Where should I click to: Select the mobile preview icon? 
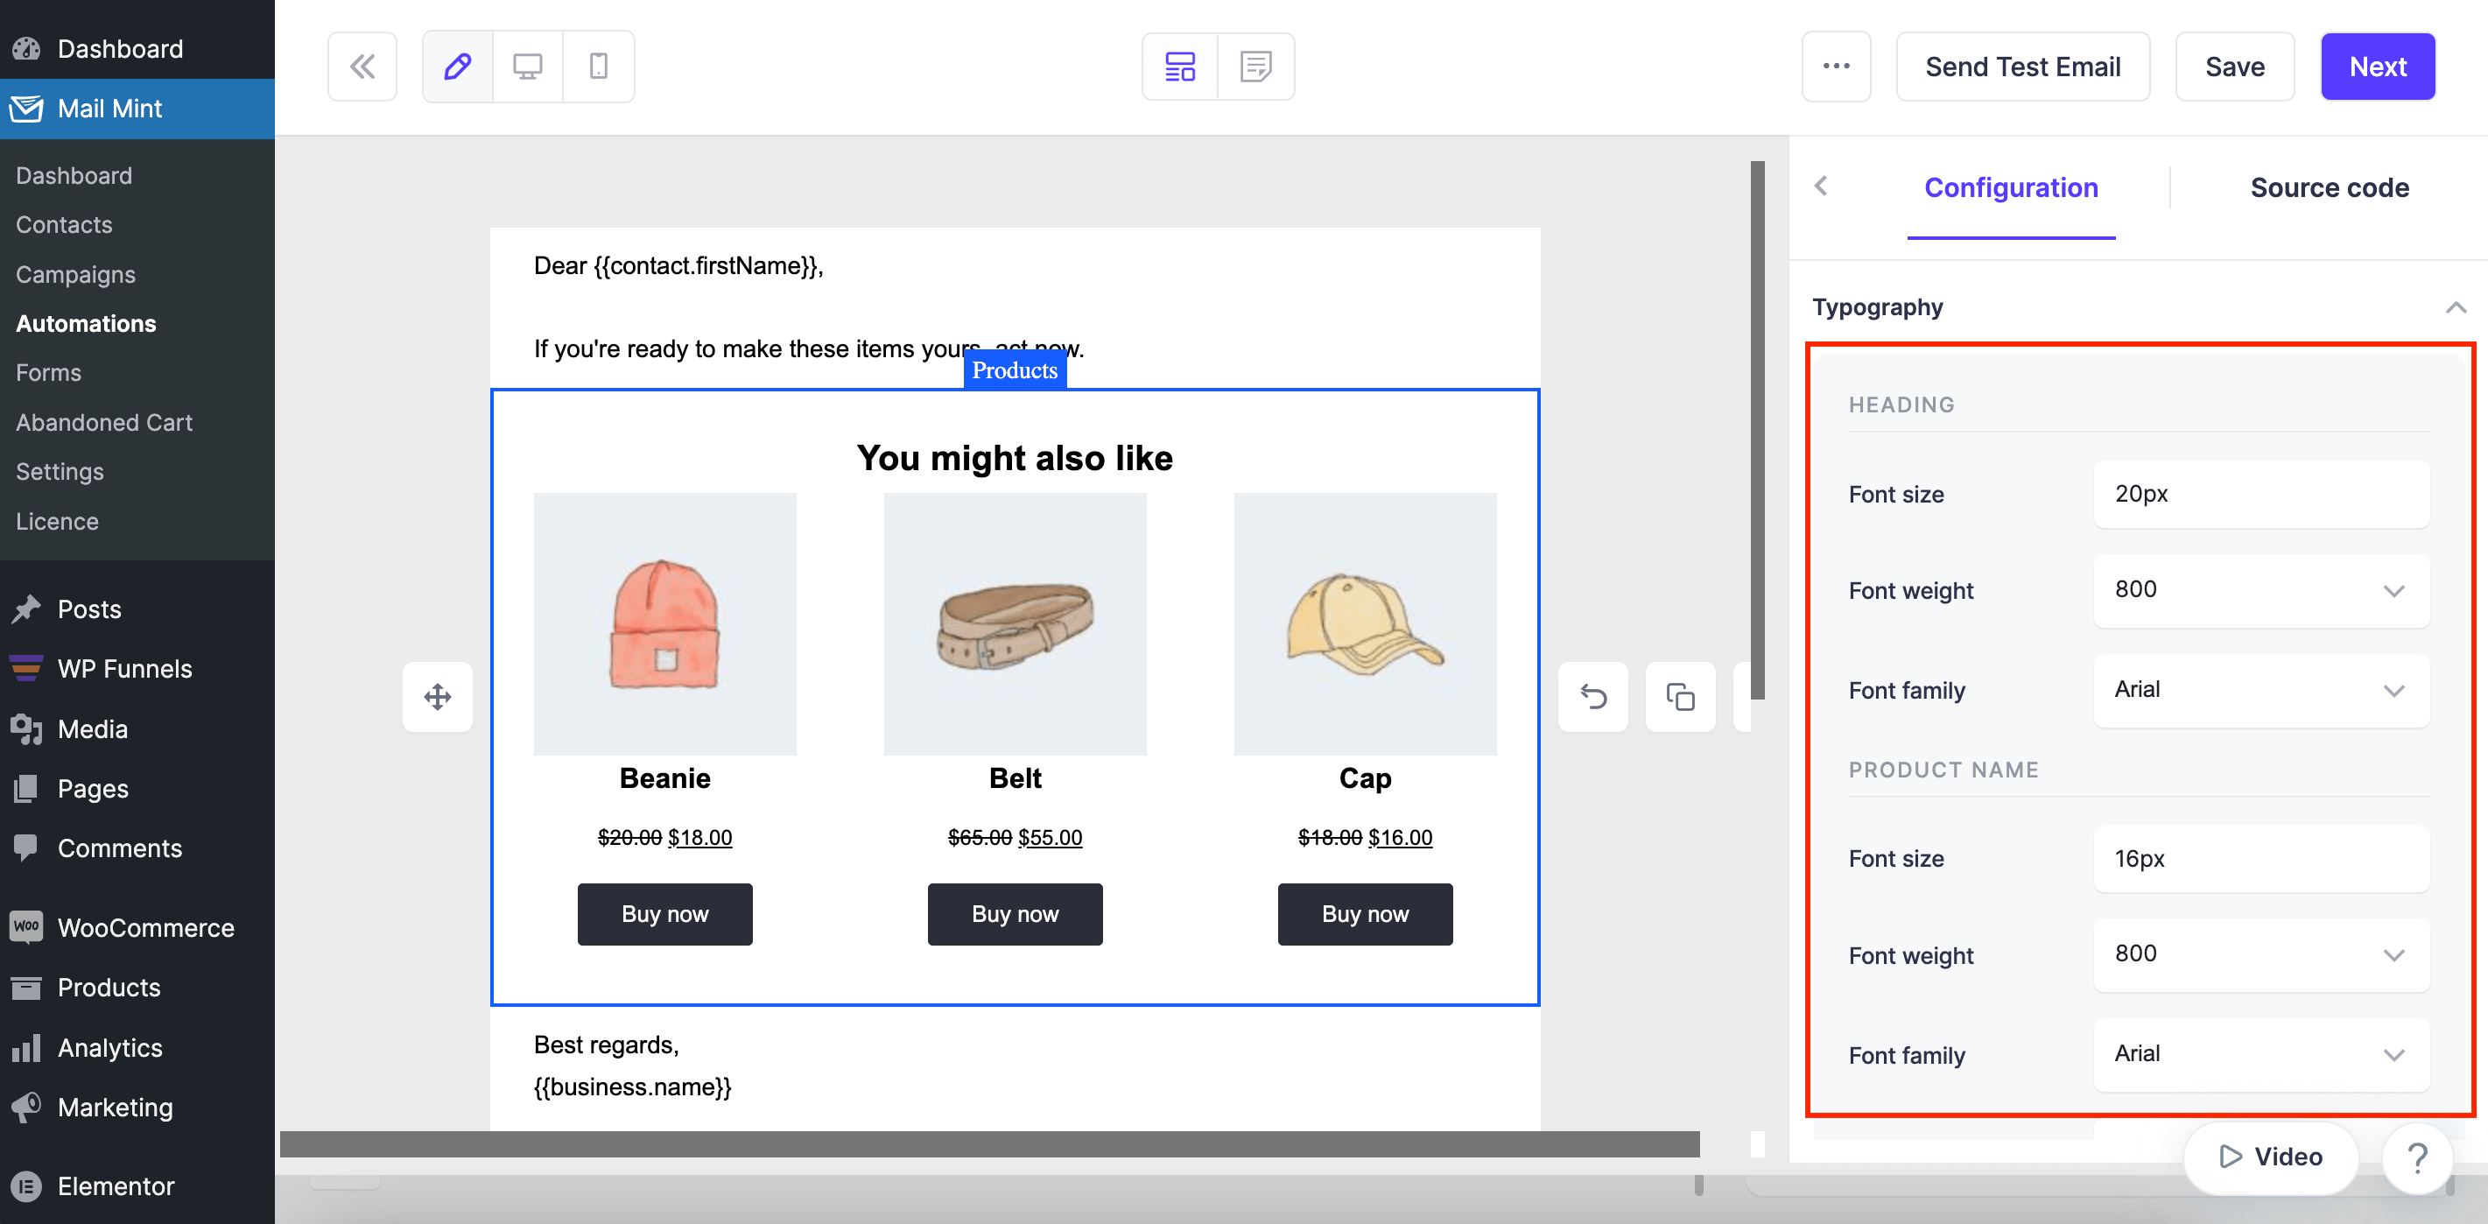point(598,67)
